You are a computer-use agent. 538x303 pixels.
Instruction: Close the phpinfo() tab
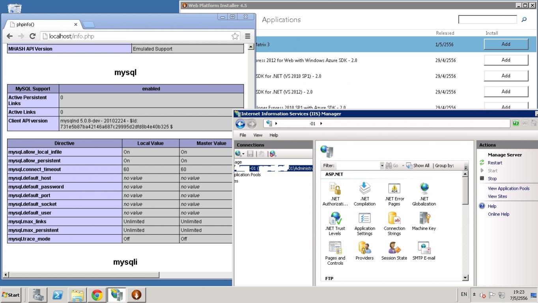(76, 24)
